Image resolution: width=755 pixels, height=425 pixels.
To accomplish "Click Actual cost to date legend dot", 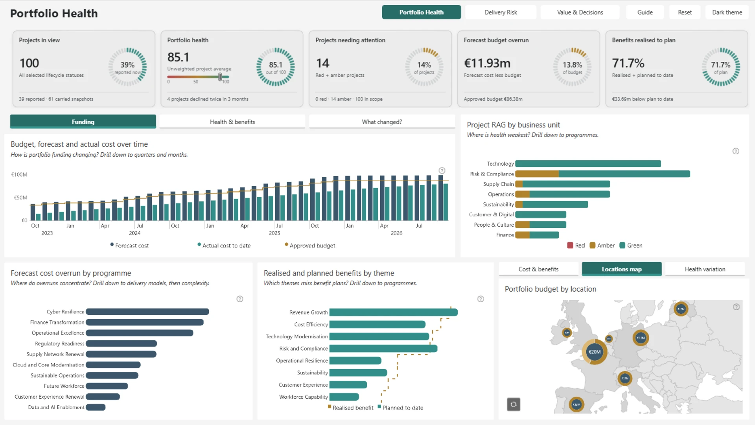I will point(199,244).
